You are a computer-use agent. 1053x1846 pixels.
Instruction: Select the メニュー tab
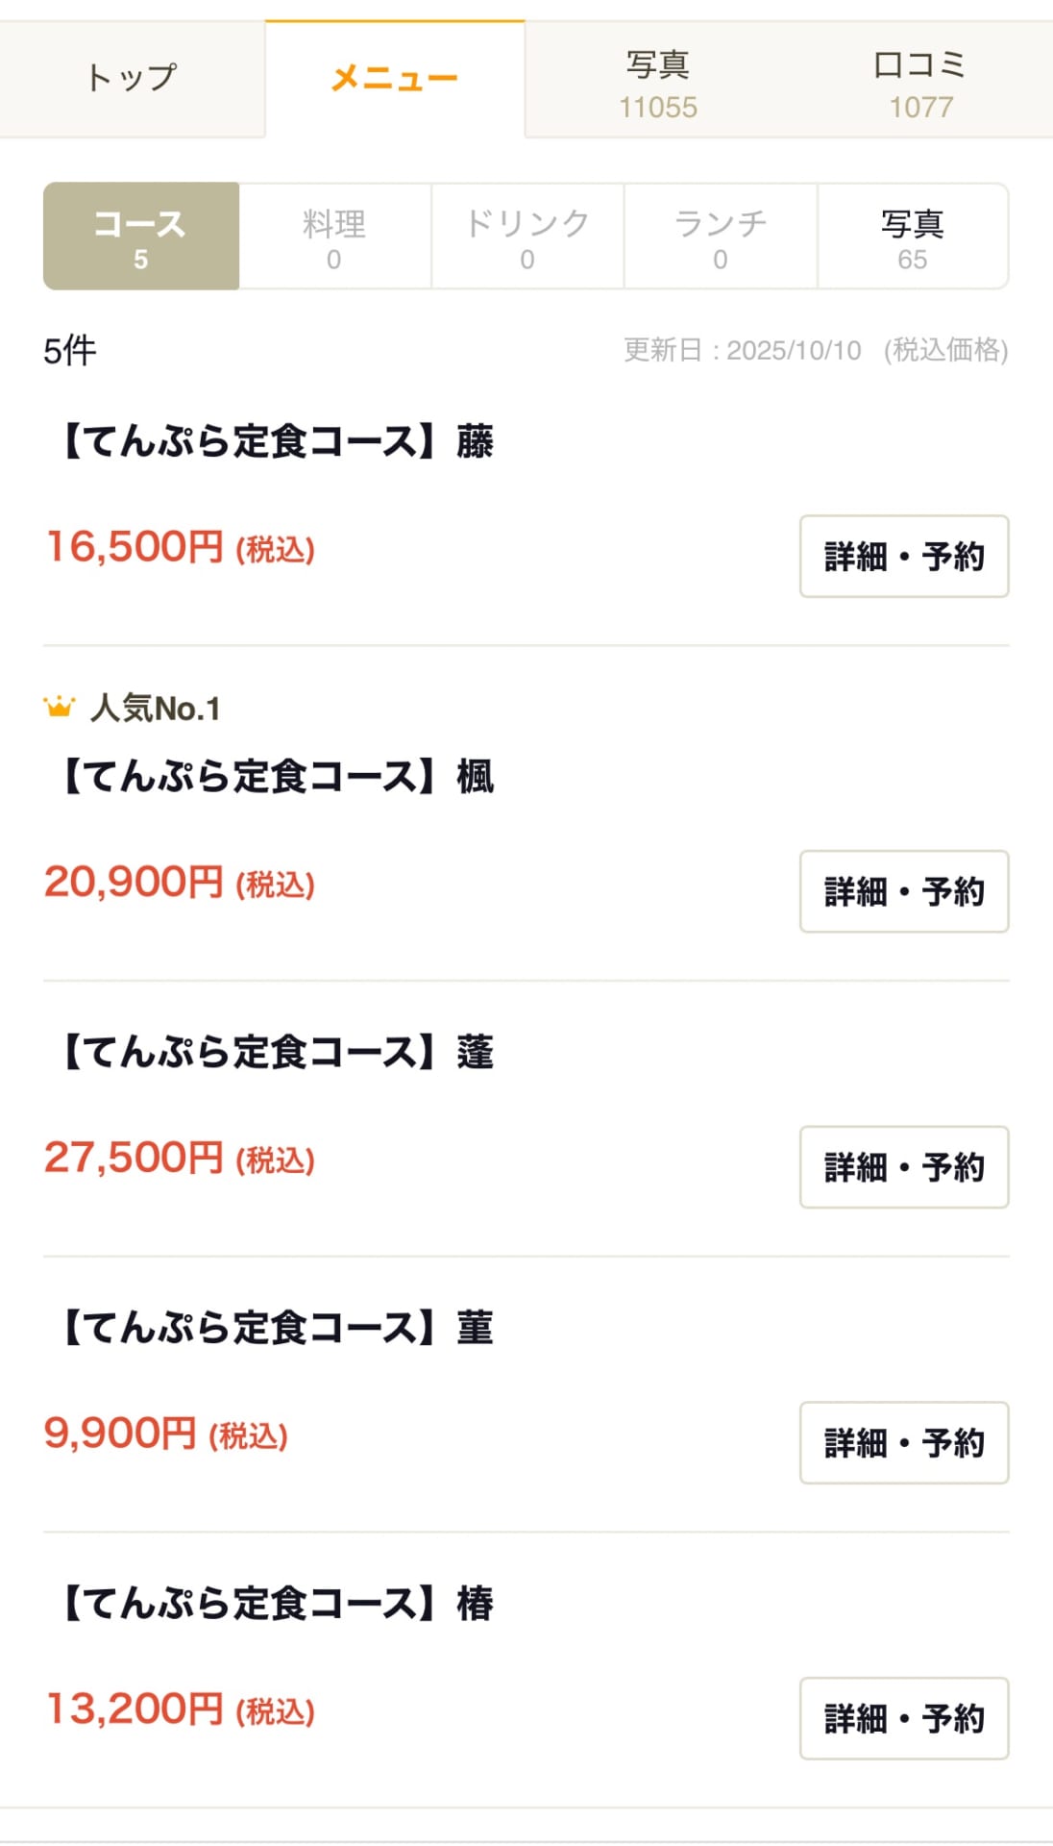click(395, 79)
